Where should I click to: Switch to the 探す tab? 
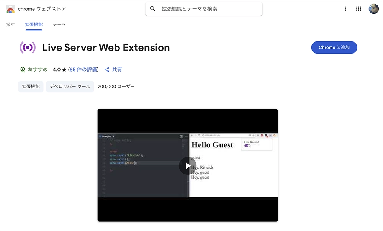[10, 25]
